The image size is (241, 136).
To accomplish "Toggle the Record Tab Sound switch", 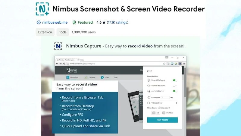I will tap(175, 86).
